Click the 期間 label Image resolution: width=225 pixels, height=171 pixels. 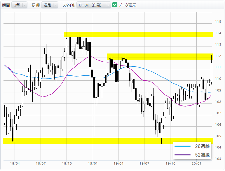6,5
